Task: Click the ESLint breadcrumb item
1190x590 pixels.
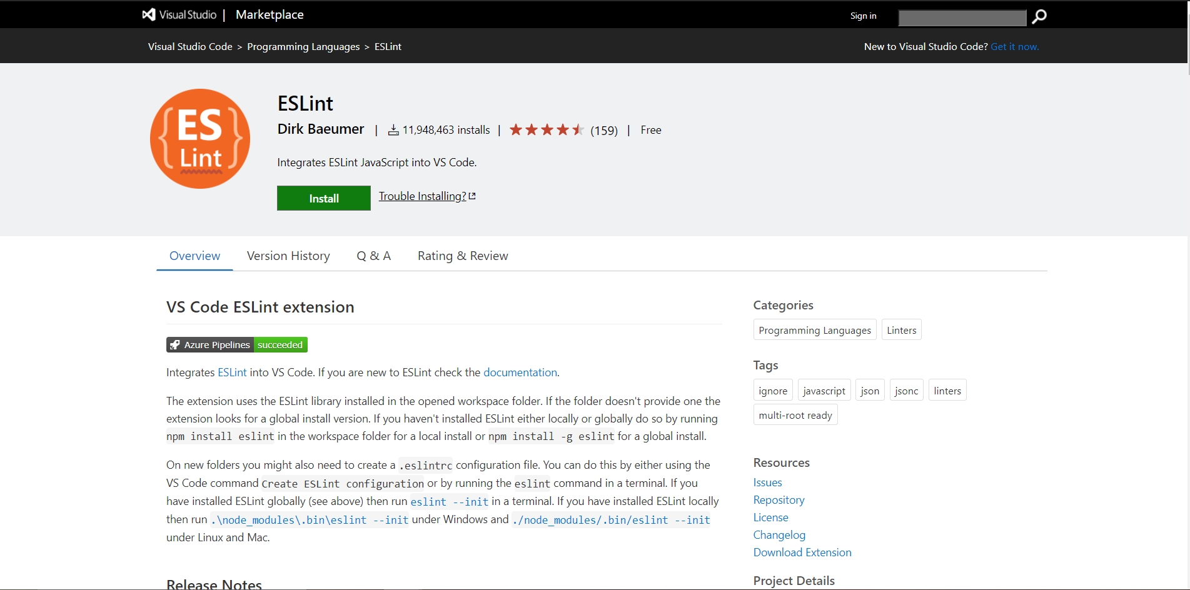Action: pyautogui.click(x=388, y=47)
